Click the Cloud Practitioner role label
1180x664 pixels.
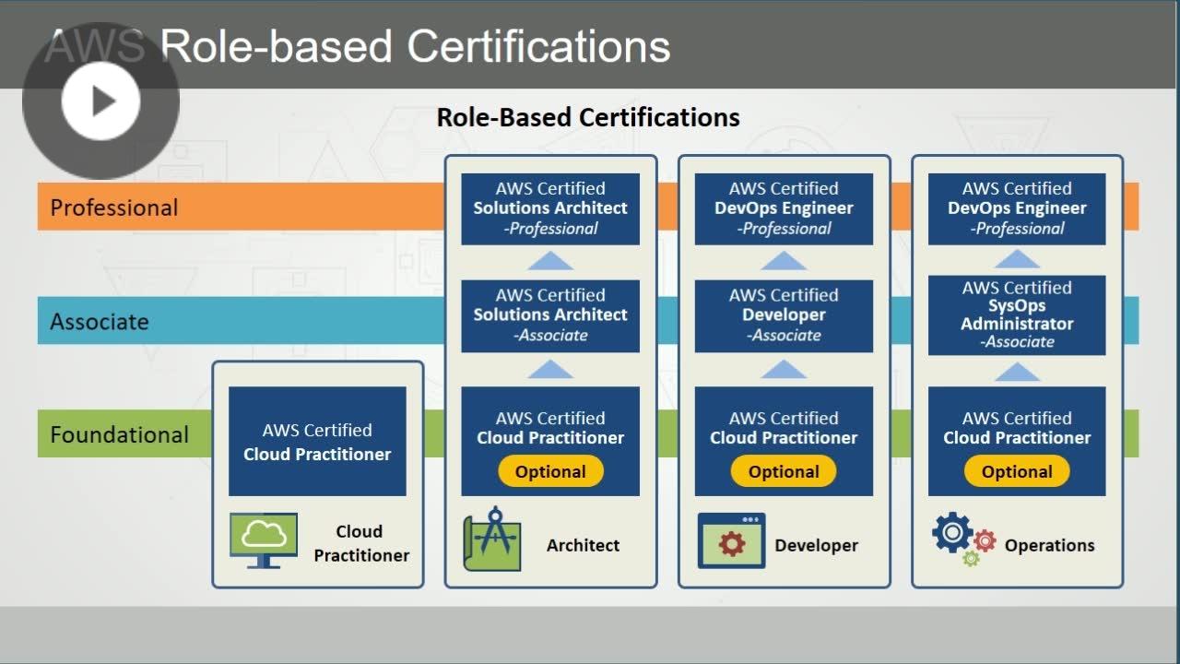point(360,543)
